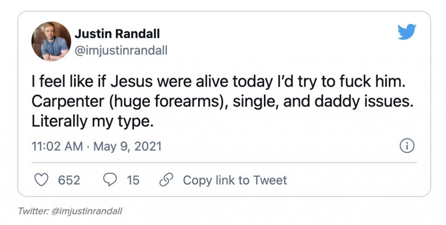
Task: Click the 652 likes count
Action: 69,180
